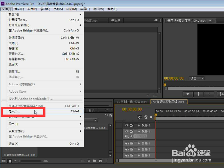224x168 pixels.
Task: Hide the 视频 1 track with eye icon
Action: (x=127, y=131)
